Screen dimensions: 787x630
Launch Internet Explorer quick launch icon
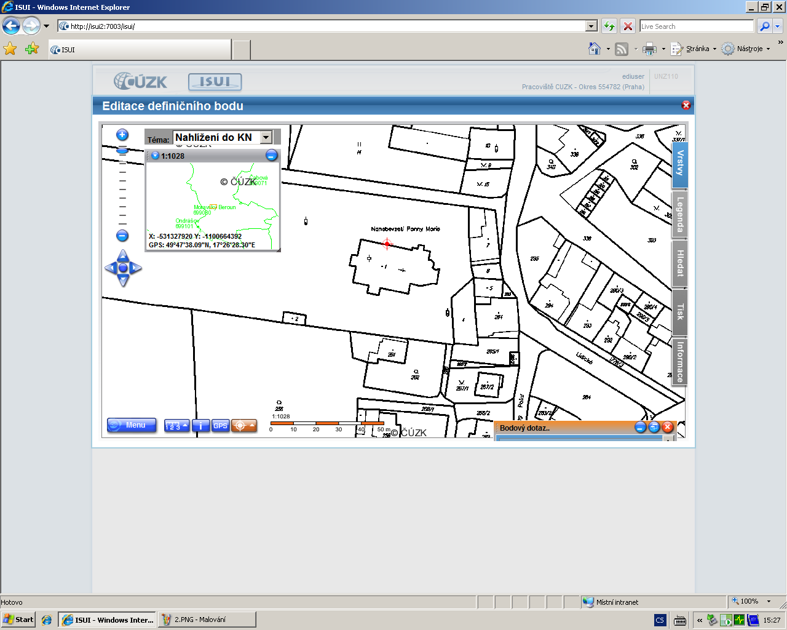[47, 620]
